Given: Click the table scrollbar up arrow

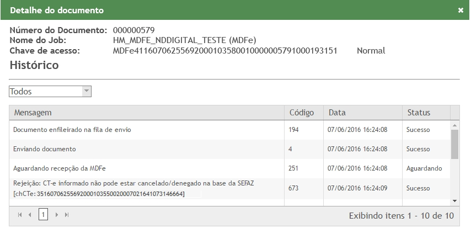Looking at the screenshot, I should coord(455,125).
